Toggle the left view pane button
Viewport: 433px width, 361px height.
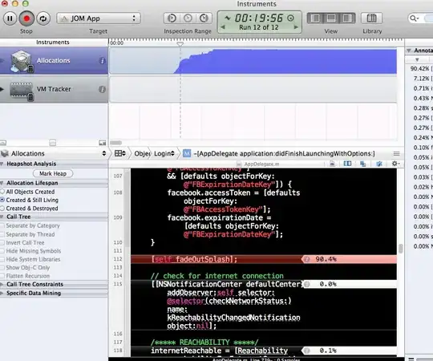point(315,18)
